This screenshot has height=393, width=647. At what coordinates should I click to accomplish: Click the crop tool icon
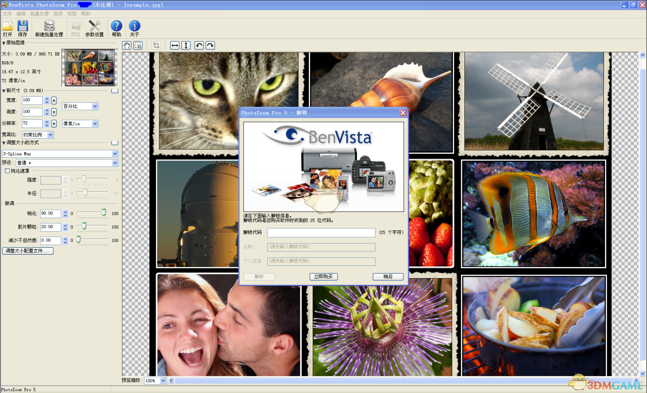[x=156, y=46]
